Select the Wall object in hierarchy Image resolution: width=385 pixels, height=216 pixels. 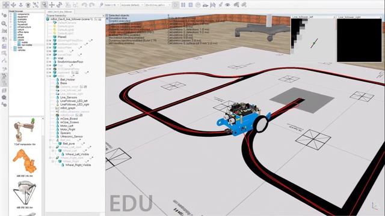pos(60,58)
